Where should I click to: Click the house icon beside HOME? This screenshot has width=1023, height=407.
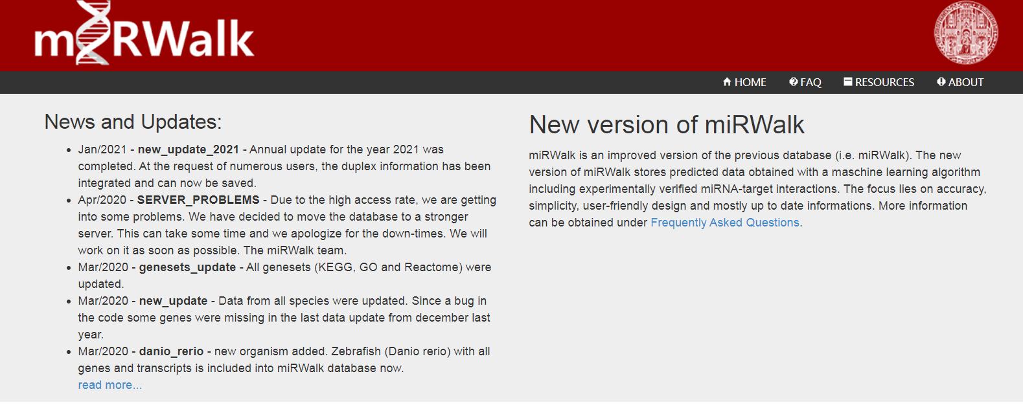(x=727, y=82)
